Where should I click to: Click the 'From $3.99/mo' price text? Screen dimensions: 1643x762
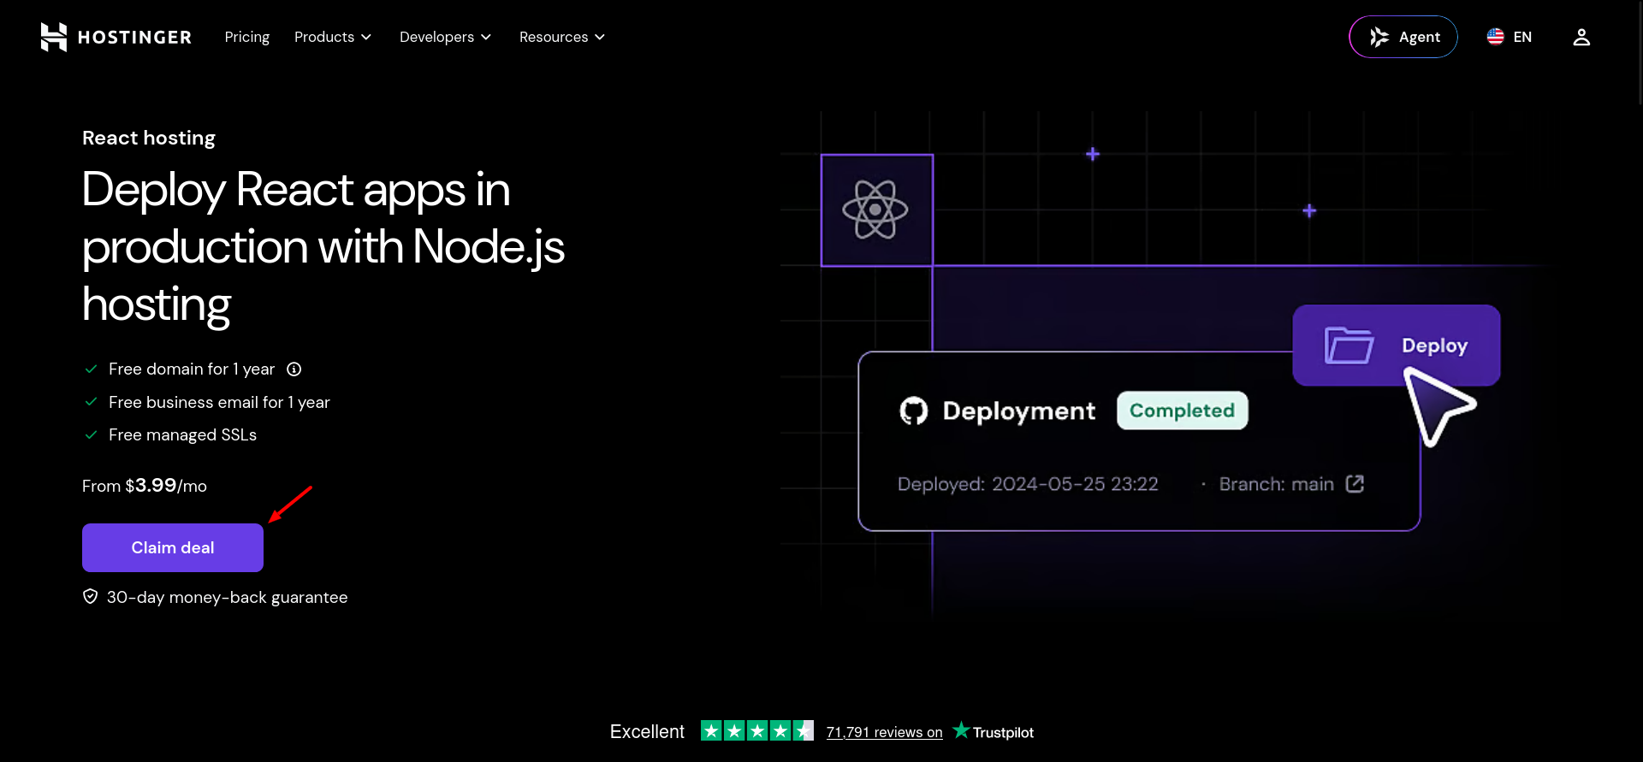click(145, 486)
